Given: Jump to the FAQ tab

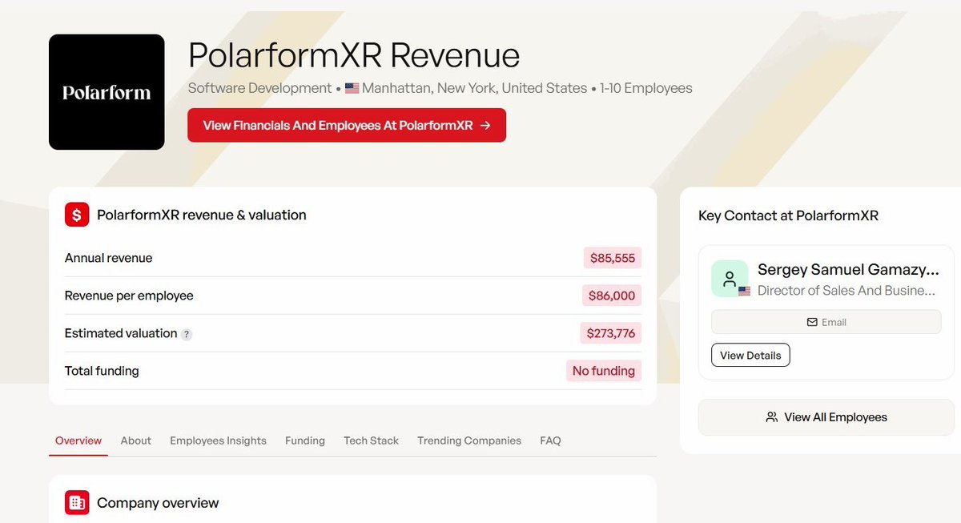Looking at the screenshot, I should [550, 441].
